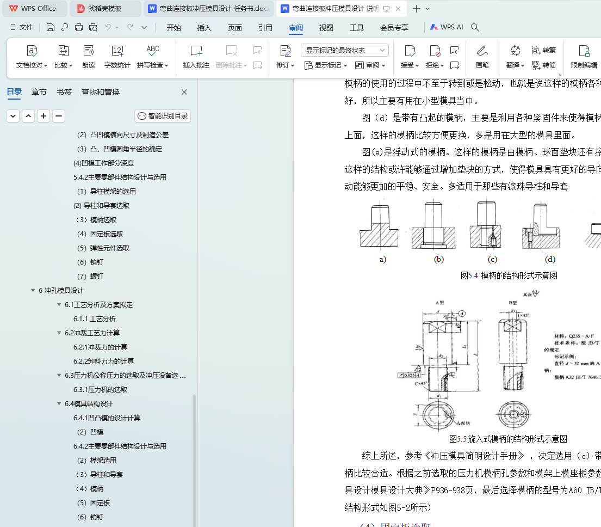Switch to 找稻壳模板 window tab
Screen dimensions: 601x527
point(105,8)
